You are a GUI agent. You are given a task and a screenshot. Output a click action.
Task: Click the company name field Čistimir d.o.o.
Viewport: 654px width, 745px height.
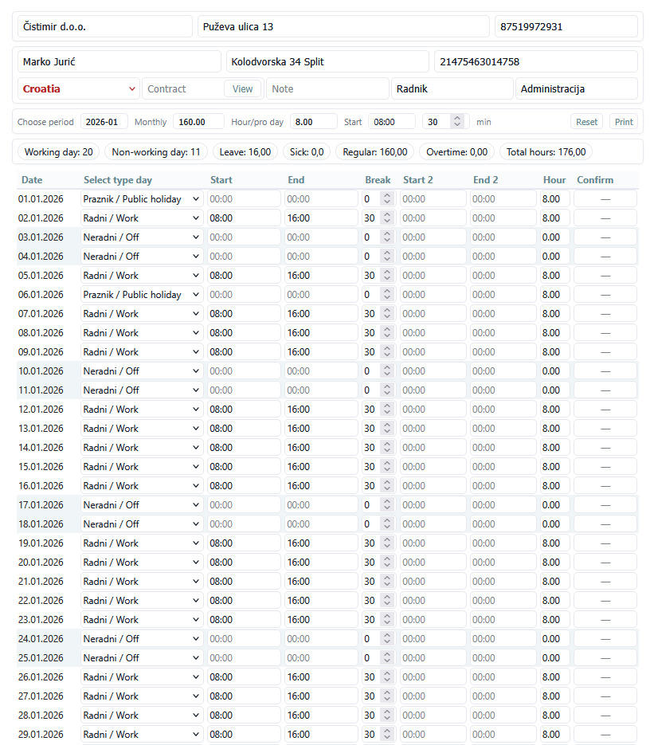point(105,26)
